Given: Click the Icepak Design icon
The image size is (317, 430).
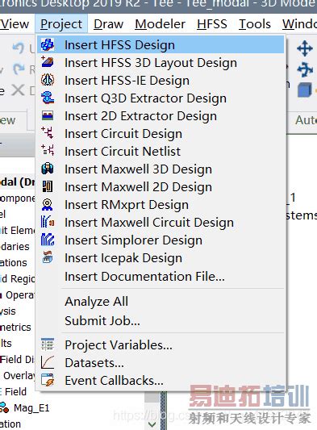Looking at the screenshot, I should 48,257.
